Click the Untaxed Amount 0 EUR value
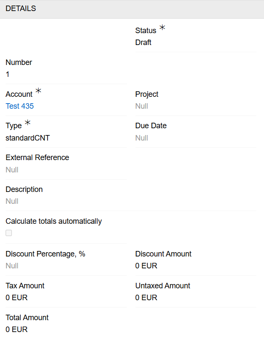This screenshot has width=264, height=338. [x=146, y=298]
